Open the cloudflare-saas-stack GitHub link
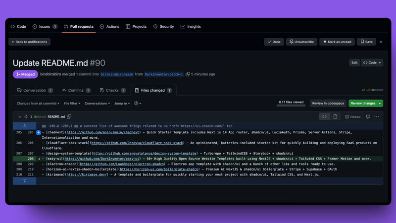 [x=137, y=143]
